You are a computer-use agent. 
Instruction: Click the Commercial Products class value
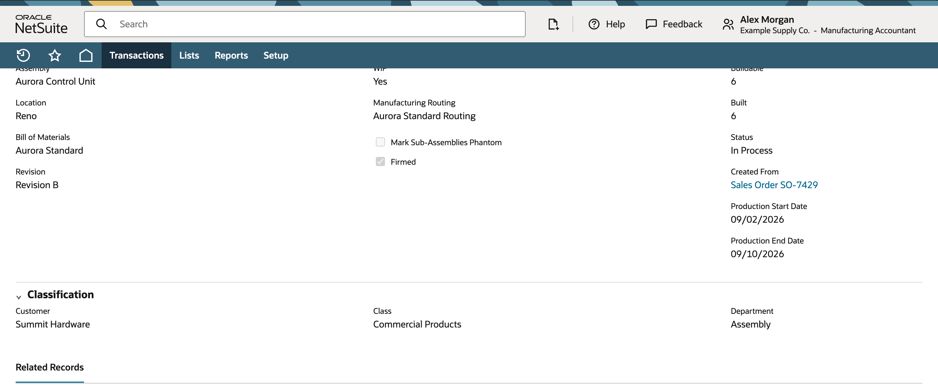click(417, 324)
